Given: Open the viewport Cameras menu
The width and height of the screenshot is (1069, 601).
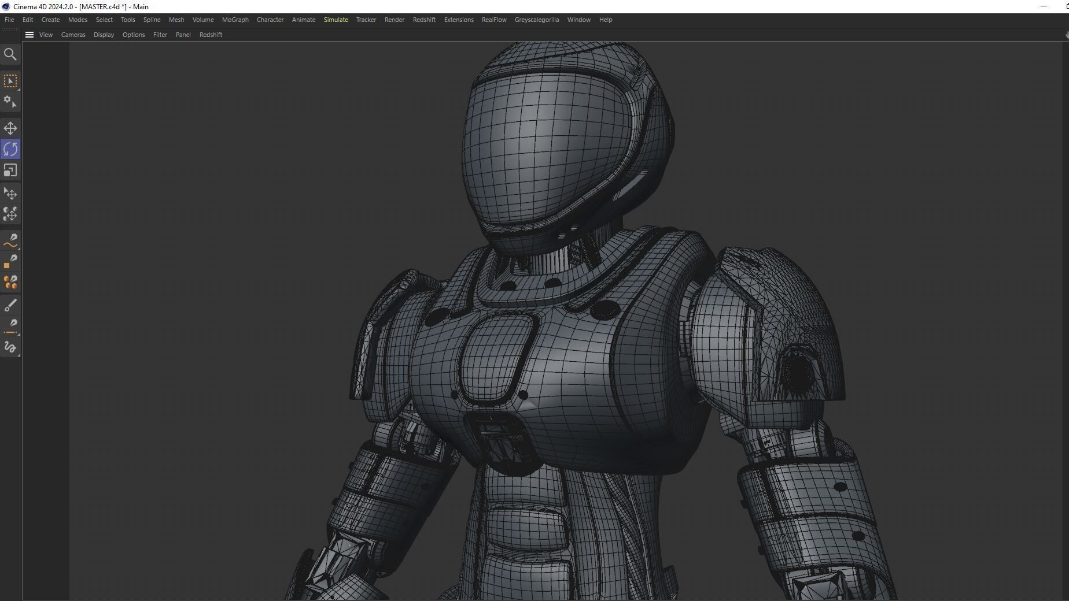Looking at the screenshot, I should (x=73, y=35).
